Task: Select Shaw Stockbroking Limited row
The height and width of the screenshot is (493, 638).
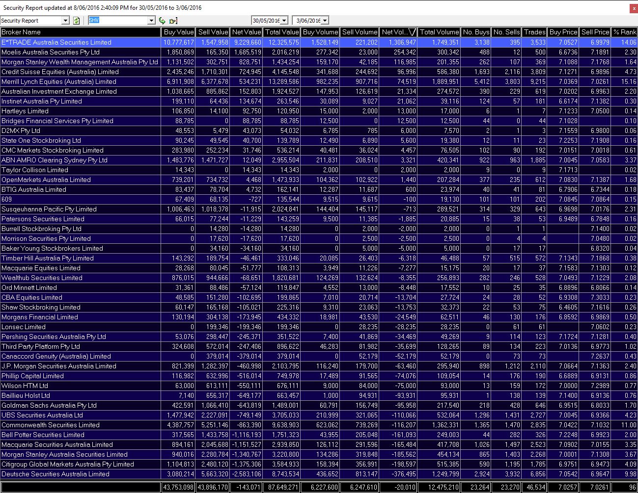Action: click(319, 307)
